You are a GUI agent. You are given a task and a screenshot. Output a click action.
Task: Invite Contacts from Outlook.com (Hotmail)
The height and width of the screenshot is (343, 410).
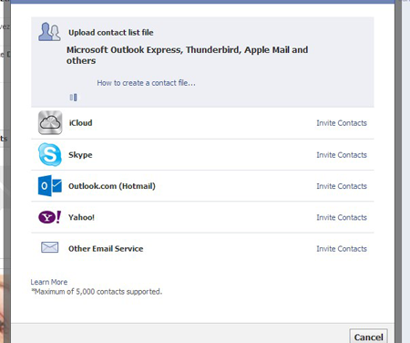tap(342, 186)
